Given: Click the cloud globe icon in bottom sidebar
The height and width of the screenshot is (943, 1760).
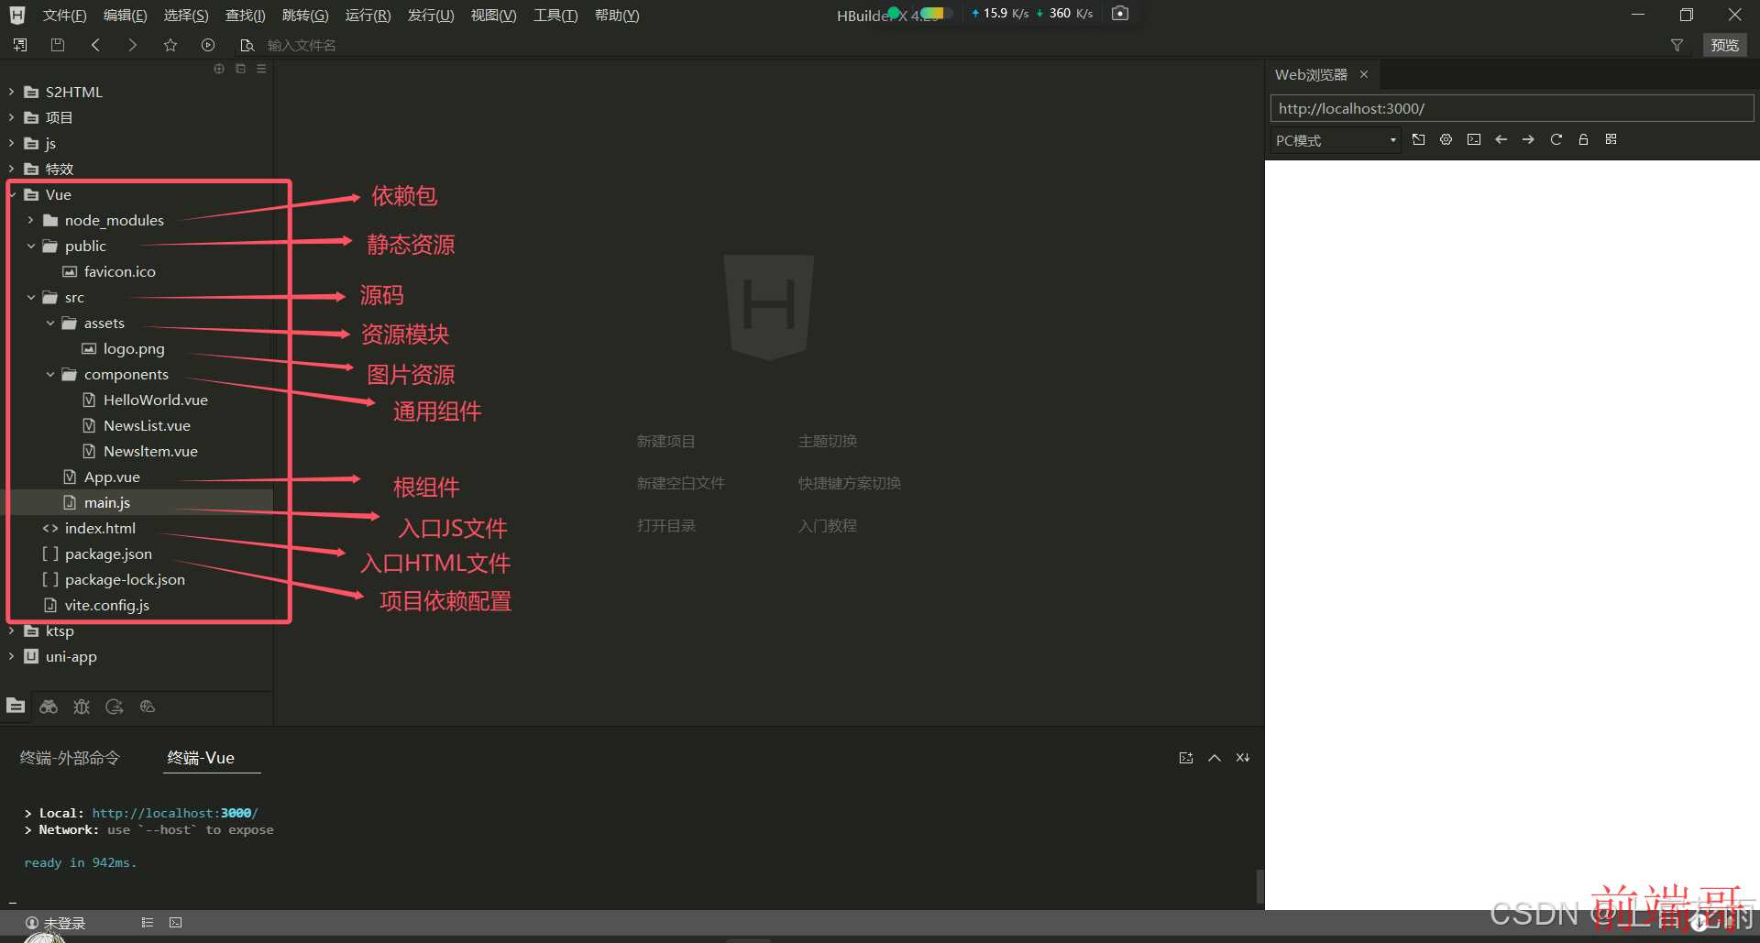Looking at the screenshot, I should coord(148,707).
